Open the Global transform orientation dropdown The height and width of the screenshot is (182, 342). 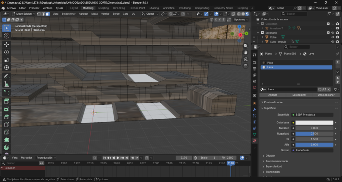(150, 14)
